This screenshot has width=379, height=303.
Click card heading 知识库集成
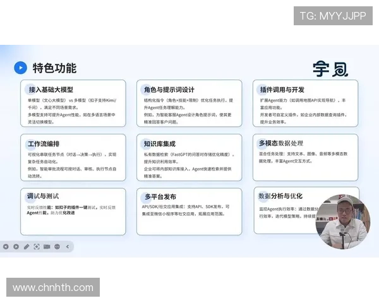(160, 144)
